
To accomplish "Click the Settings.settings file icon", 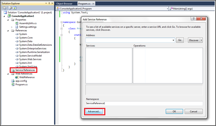I will [x=17, y=27].
